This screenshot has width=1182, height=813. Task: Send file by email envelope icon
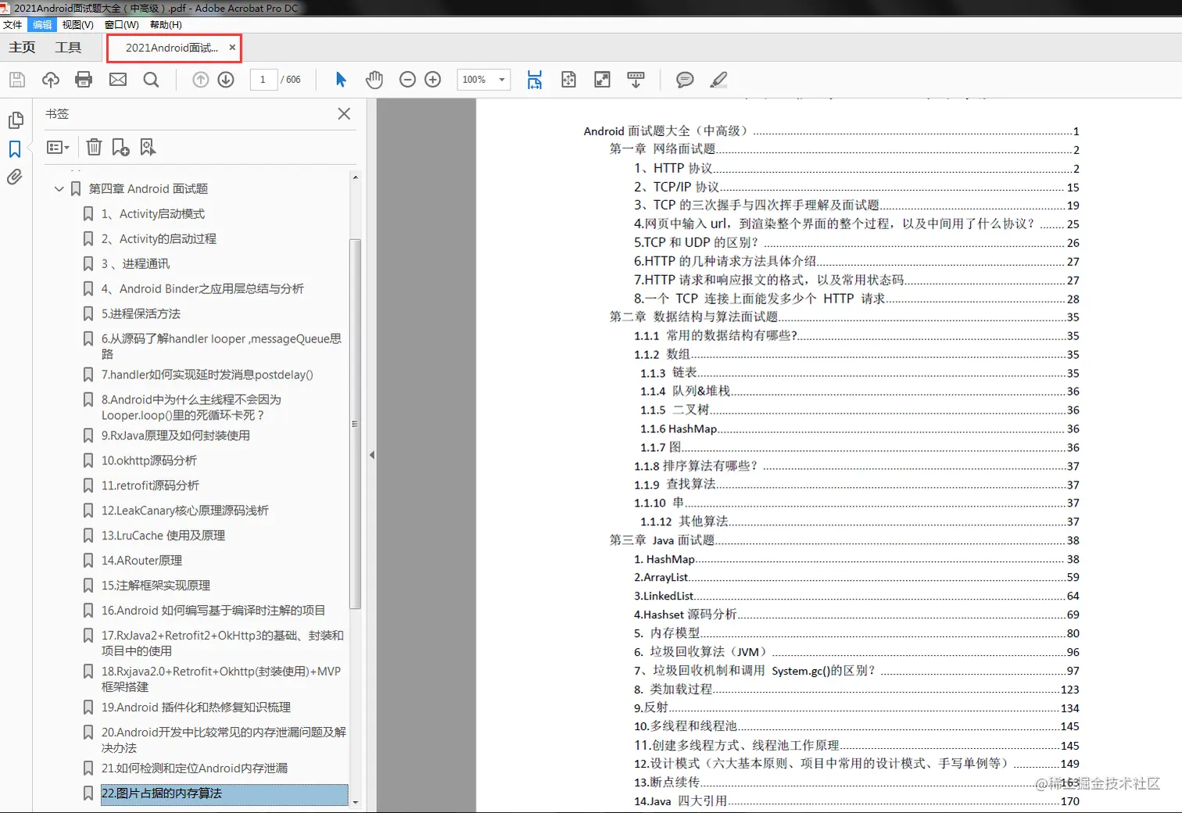pos(118,80)
